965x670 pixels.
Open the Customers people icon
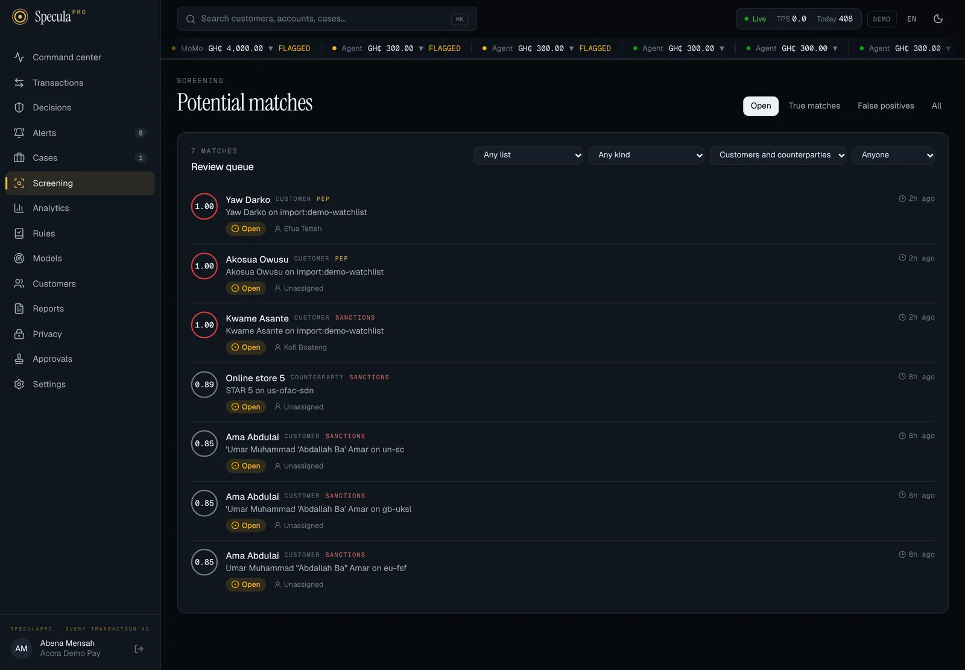click(19, 283)
